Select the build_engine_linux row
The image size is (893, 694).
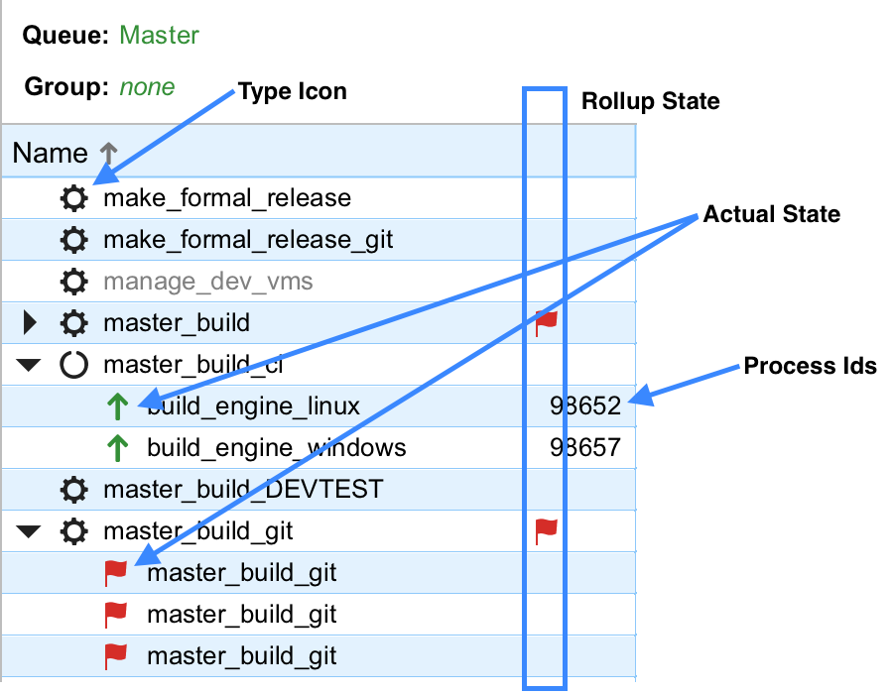pyautogui.click(x=253, y=406)
